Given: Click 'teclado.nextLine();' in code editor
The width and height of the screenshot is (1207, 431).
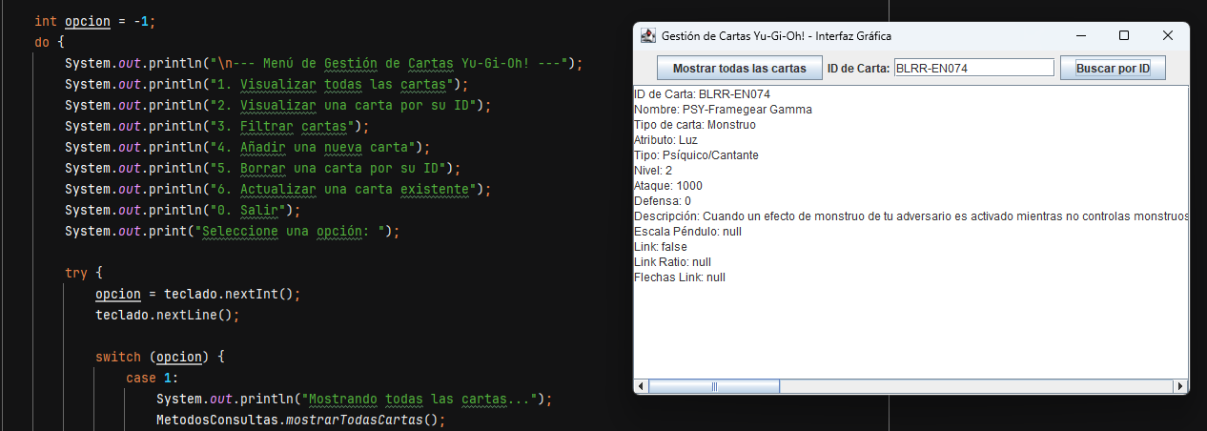Looking at the screenshot, I should click(x=167, y=315).
